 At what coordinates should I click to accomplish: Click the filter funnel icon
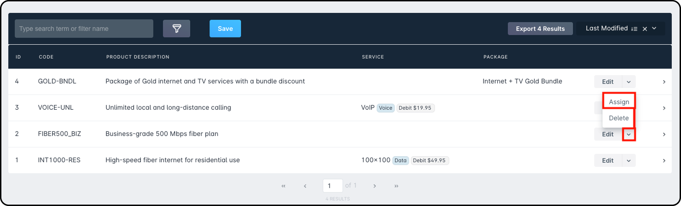176,29
